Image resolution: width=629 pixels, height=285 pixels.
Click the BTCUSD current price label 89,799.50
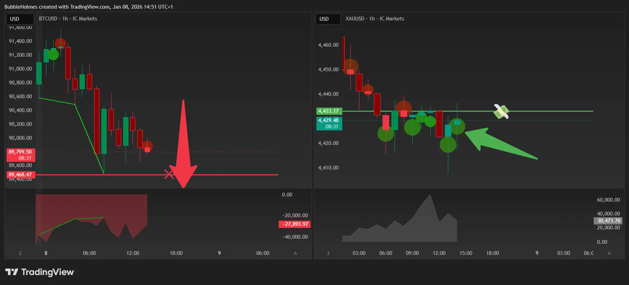click(x=20, y=155)
